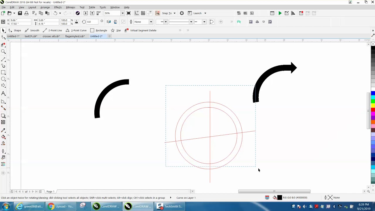Screen dimensions: 375x211
Task: Toggle Show Grid button
Action: 143,13
